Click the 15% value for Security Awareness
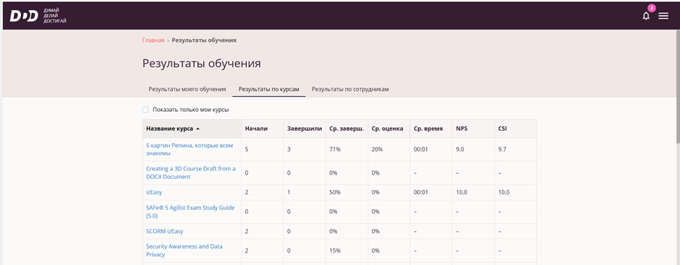 coord(334,251)
